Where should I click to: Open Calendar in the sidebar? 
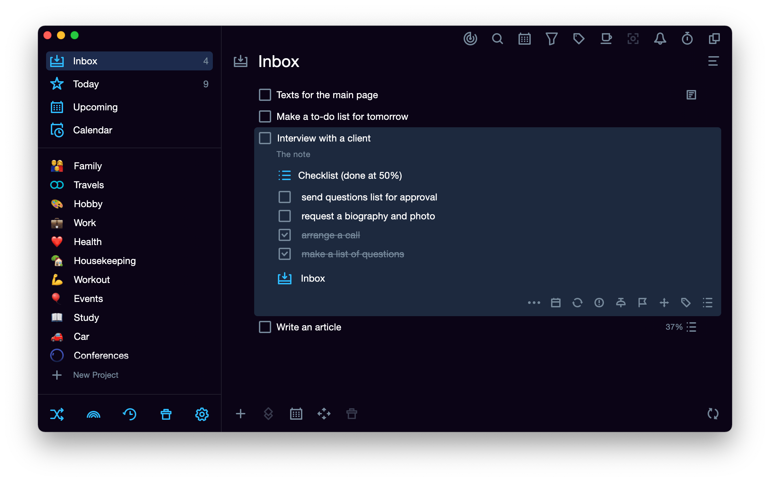click(129, 130)
